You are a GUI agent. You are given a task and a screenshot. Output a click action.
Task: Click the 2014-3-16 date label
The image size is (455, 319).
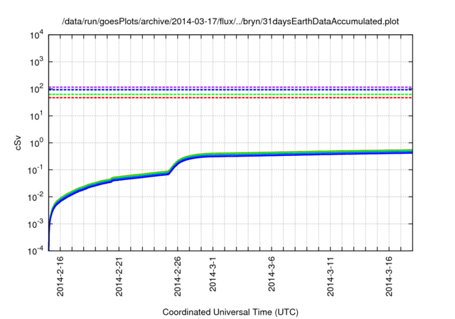pyautogui.click(x=389, y=276)
